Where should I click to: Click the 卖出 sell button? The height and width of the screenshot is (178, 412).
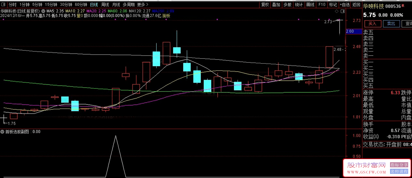coord(391,24)
